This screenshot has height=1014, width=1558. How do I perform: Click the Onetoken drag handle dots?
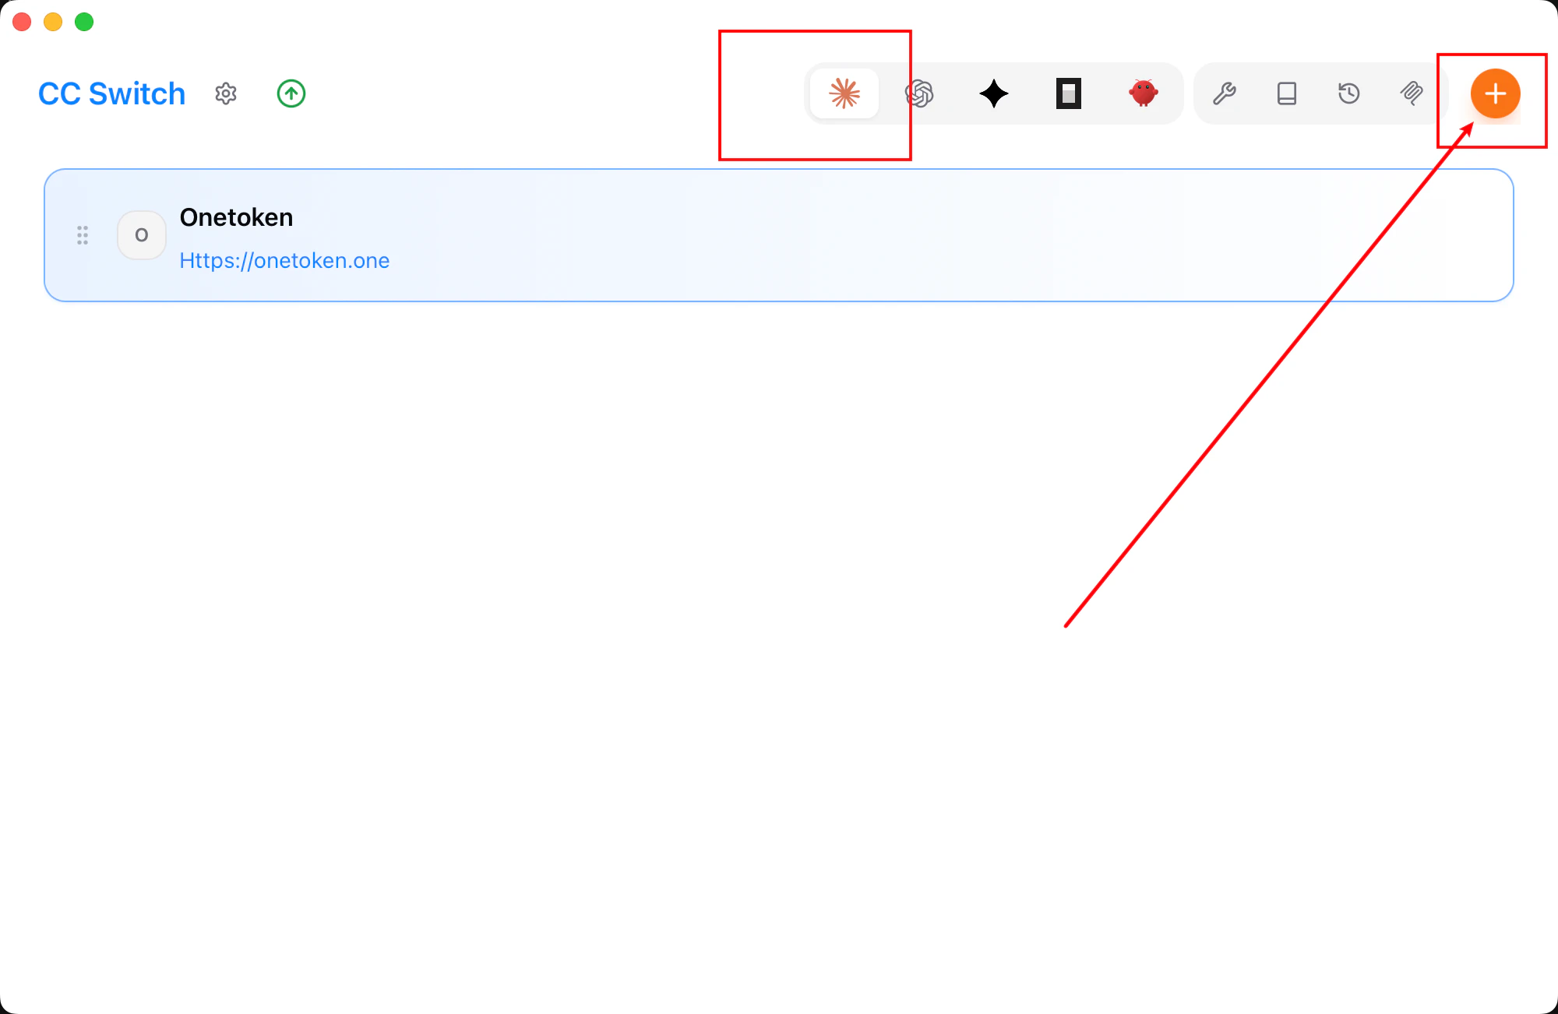pos(83,235)
